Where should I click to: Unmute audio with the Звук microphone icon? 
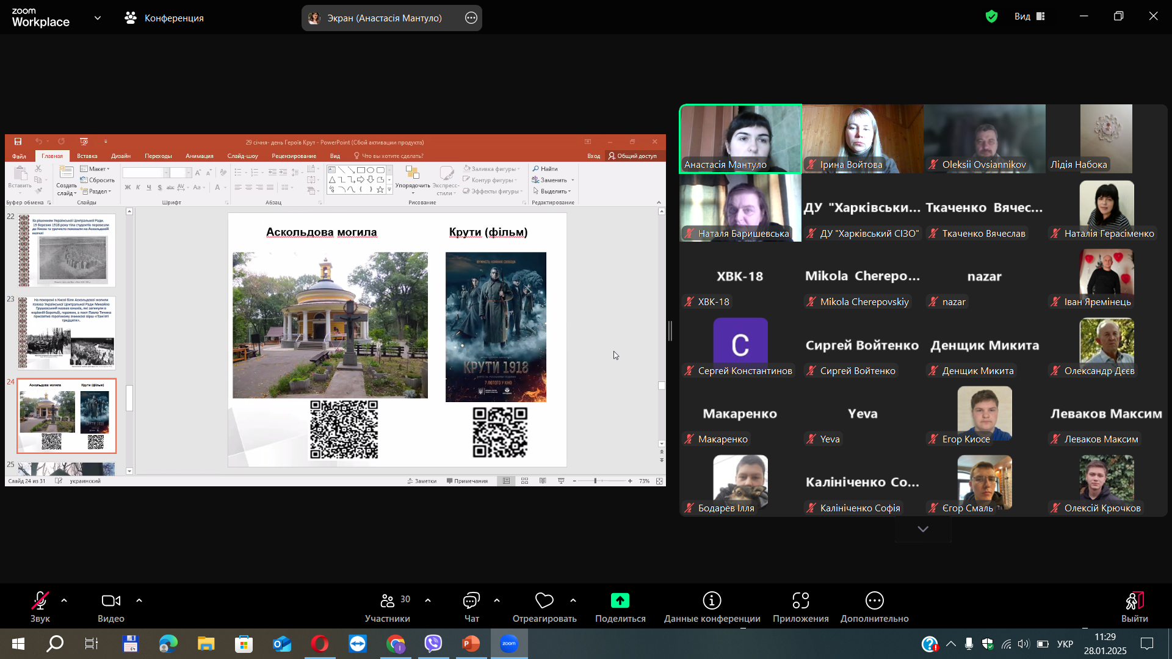pos(40,601)
